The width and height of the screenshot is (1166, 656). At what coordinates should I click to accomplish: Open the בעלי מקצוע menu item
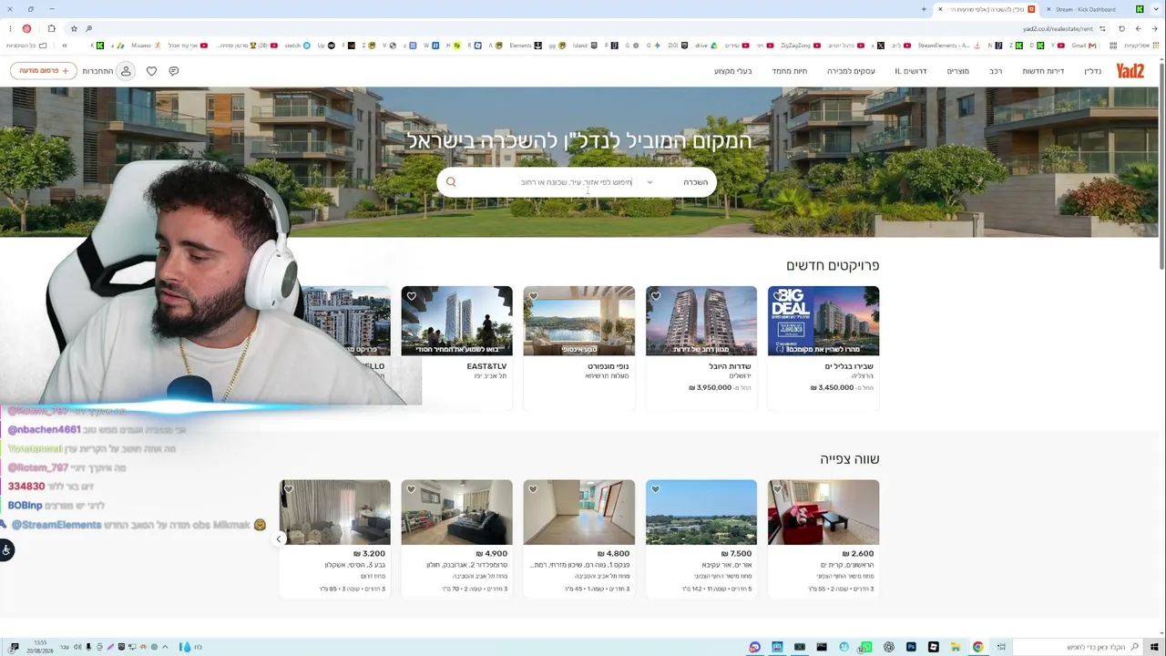click(733, 71)
